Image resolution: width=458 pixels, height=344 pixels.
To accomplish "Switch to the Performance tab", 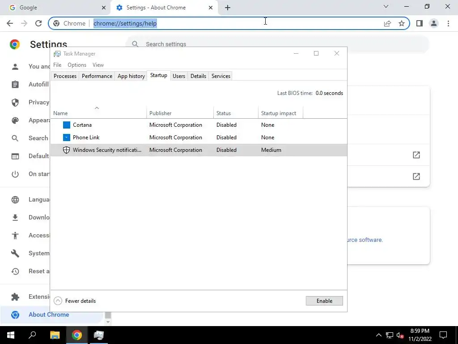I will (97, 76).
